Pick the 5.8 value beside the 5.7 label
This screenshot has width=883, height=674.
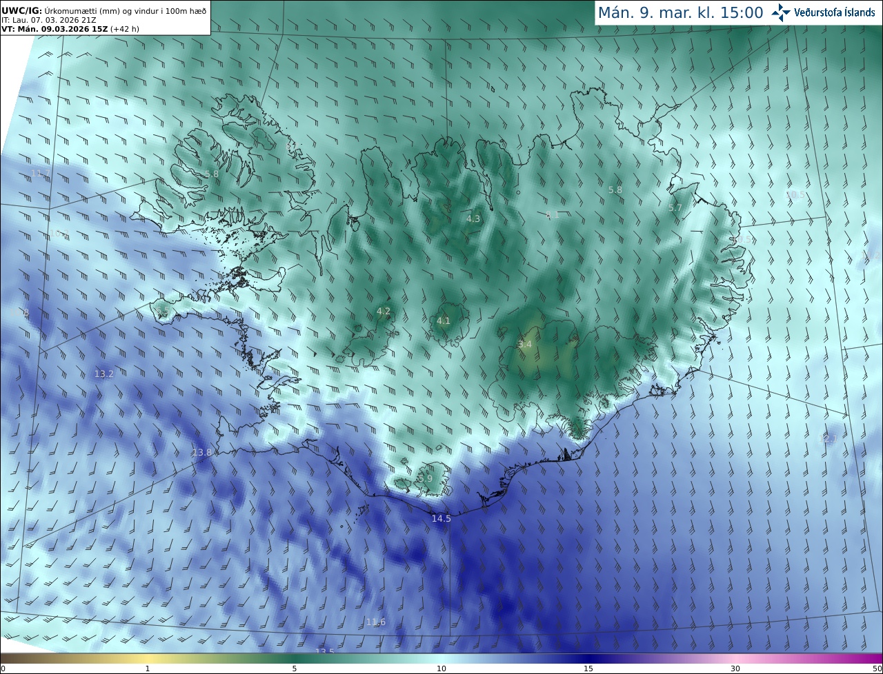[615, 190]
